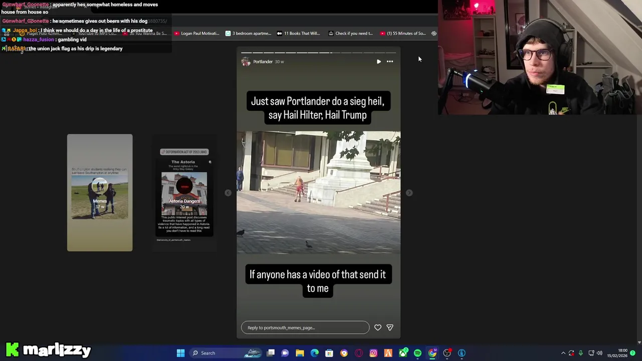Open the Microsoft Store taskbar icon
This screenshot has width=642, height=361.
click(329, 353)
